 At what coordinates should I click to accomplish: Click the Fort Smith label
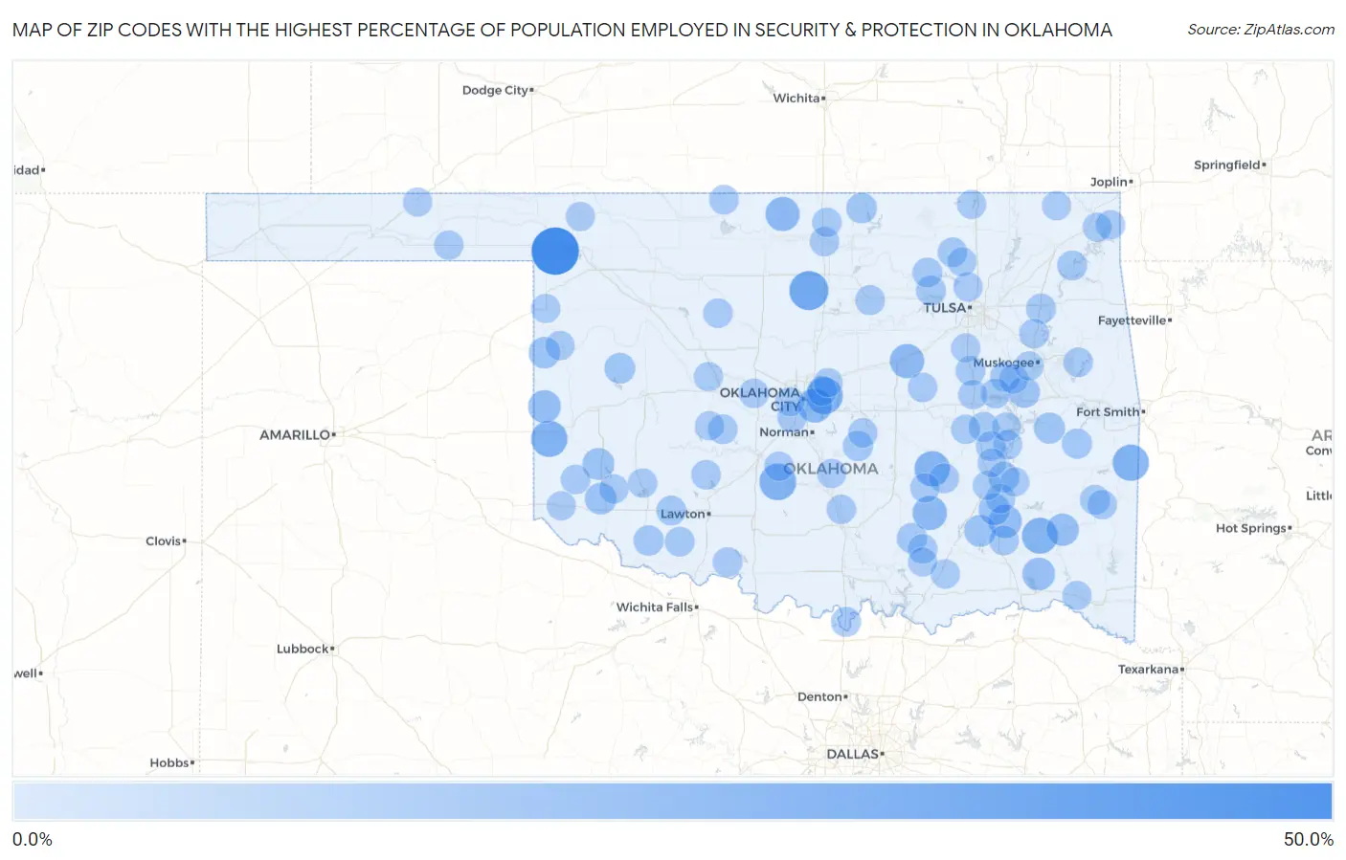pyautogui.click(x=1110, y=411)
